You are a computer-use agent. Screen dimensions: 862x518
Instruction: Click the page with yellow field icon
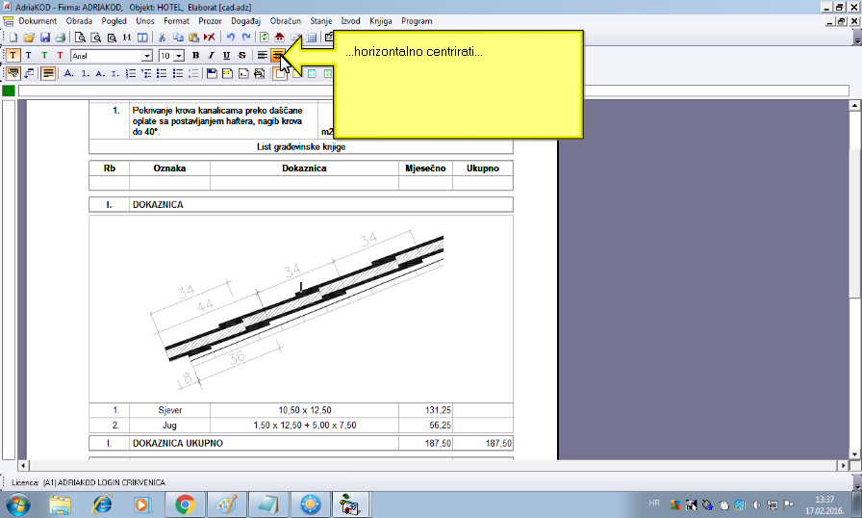click(x=228, y=73)
